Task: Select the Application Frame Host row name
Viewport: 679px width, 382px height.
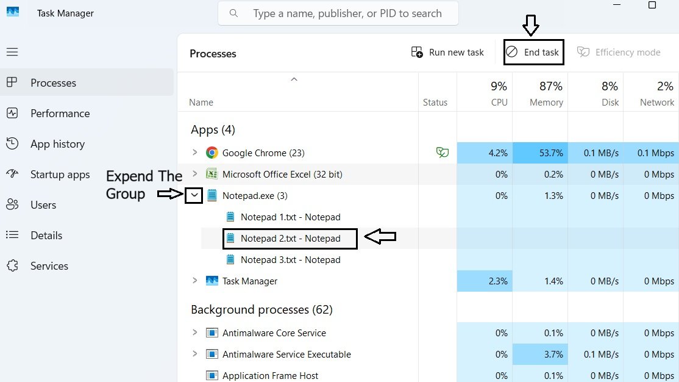Action: (x=270, y=375)
